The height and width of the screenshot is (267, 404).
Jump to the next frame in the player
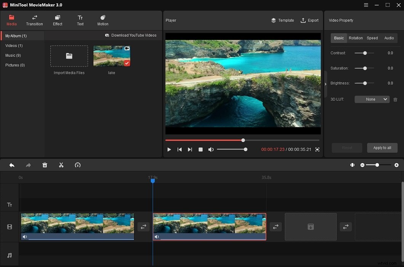(x=190, y=149)
